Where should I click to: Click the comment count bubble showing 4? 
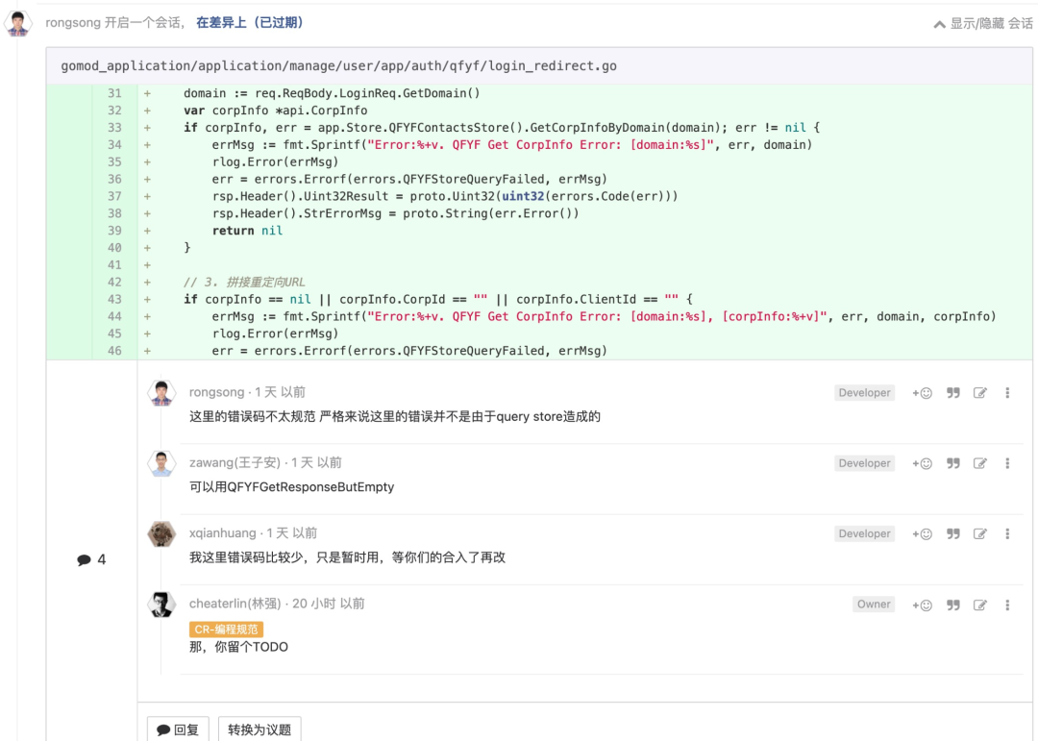pyautogui.click(x=92, y=558)
